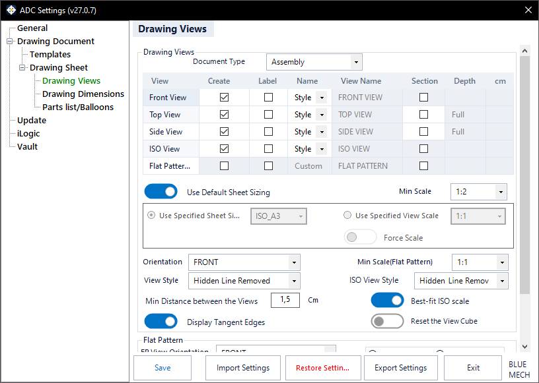Open Name Style dropdown for Side View
Screen dimensions: 539x383
tap(322, 132)
